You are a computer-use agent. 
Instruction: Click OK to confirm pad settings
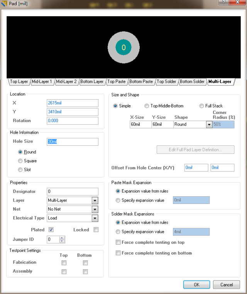tap(196, 284)
